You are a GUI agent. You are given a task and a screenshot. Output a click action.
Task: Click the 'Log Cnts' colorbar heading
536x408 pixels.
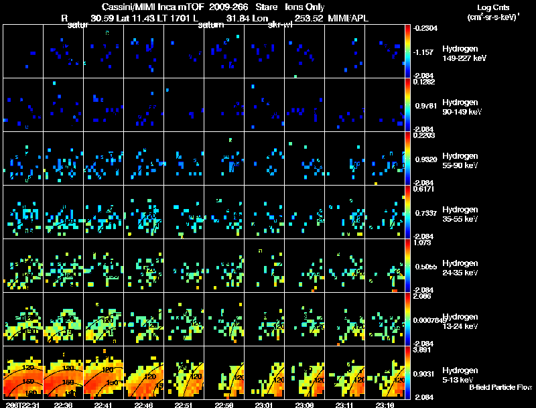pos(493,7)
